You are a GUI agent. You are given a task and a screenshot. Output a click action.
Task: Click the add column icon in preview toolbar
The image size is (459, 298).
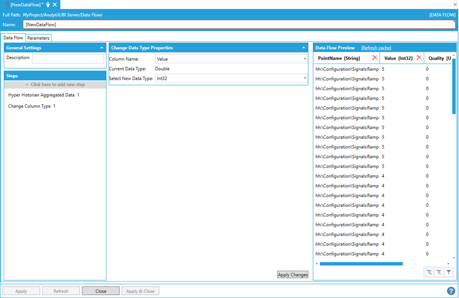[429, 272]
